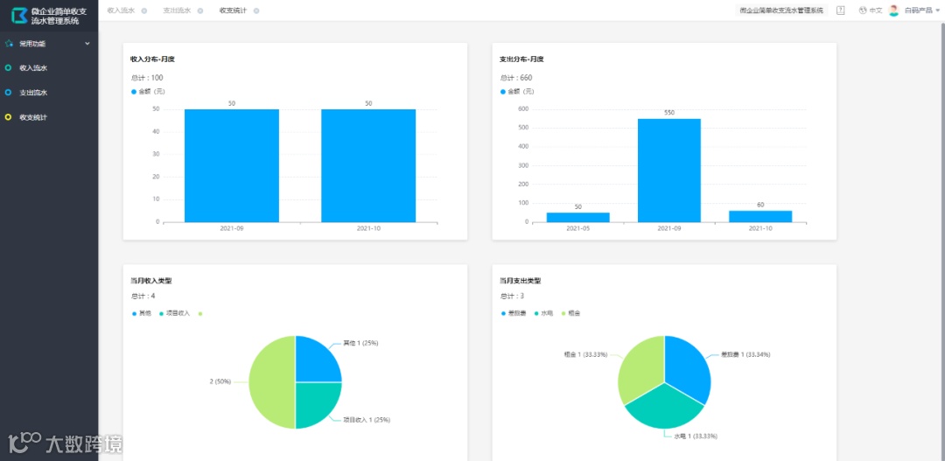Click the 2021-09 bar in the income chart
Screen dimensions: 945x461
coord(231,165)
